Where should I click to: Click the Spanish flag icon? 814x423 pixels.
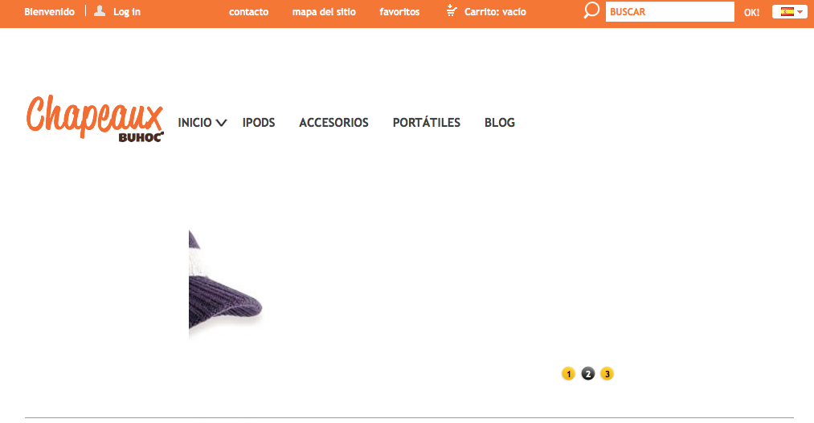pos(787,11)
